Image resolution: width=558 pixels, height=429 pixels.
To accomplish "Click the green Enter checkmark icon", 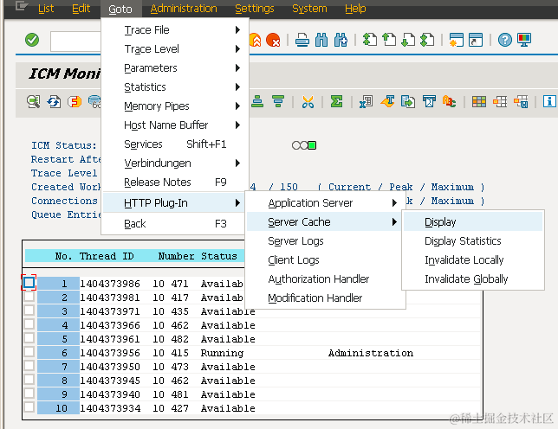I will coord(32,40).
